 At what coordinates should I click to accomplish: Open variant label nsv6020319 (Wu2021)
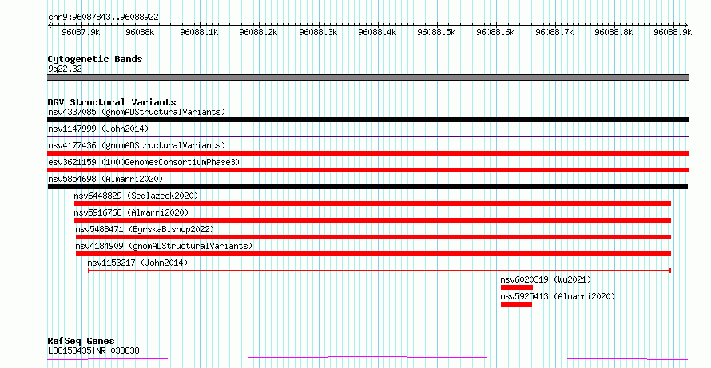pyautogui.click(x=546, y=279)
